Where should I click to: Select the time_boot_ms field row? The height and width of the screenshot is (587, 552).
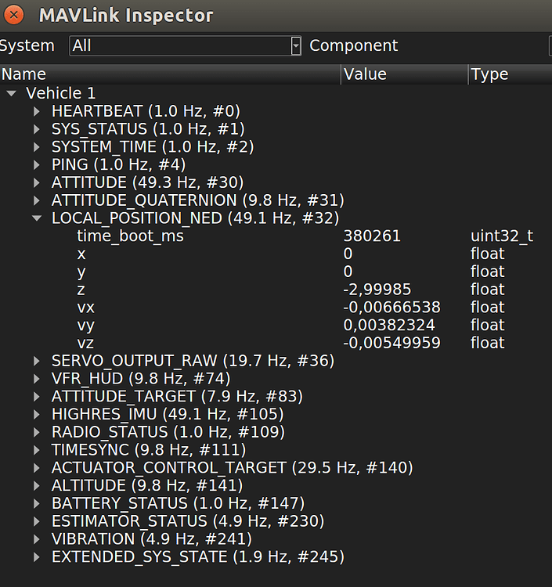click(276, 236)
